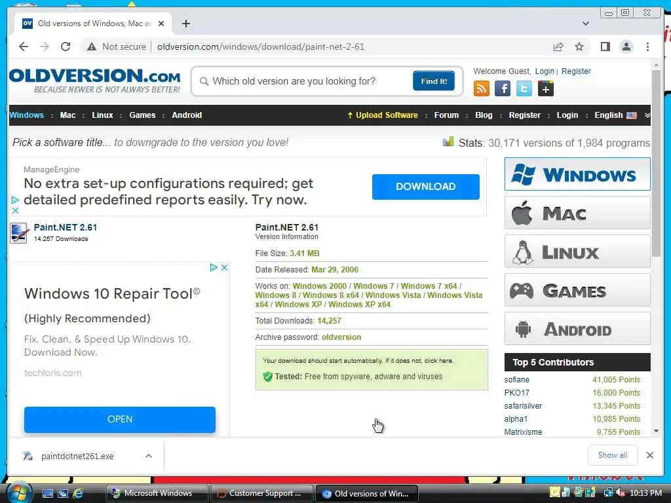Open a new browser tab
The image size is (671, 503).
(x=185, y=24)
